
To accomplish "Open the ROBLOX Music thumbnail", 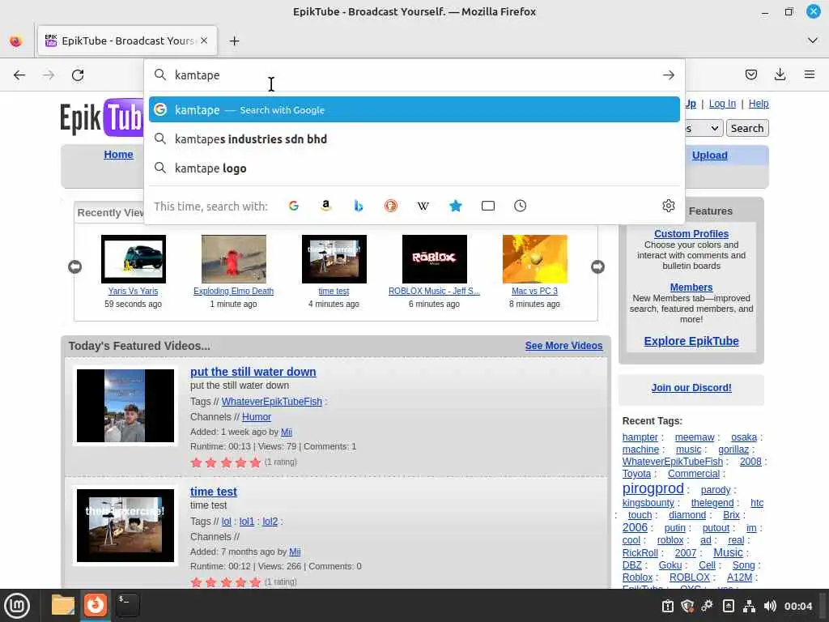I will 435,259.
